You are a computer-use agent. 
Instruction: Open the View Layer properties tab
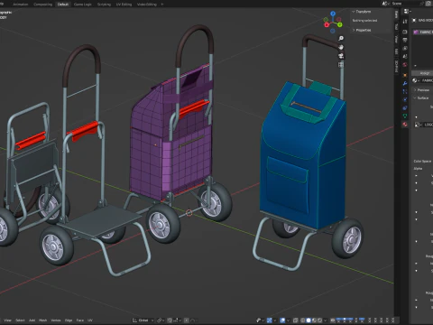(405, 48)
